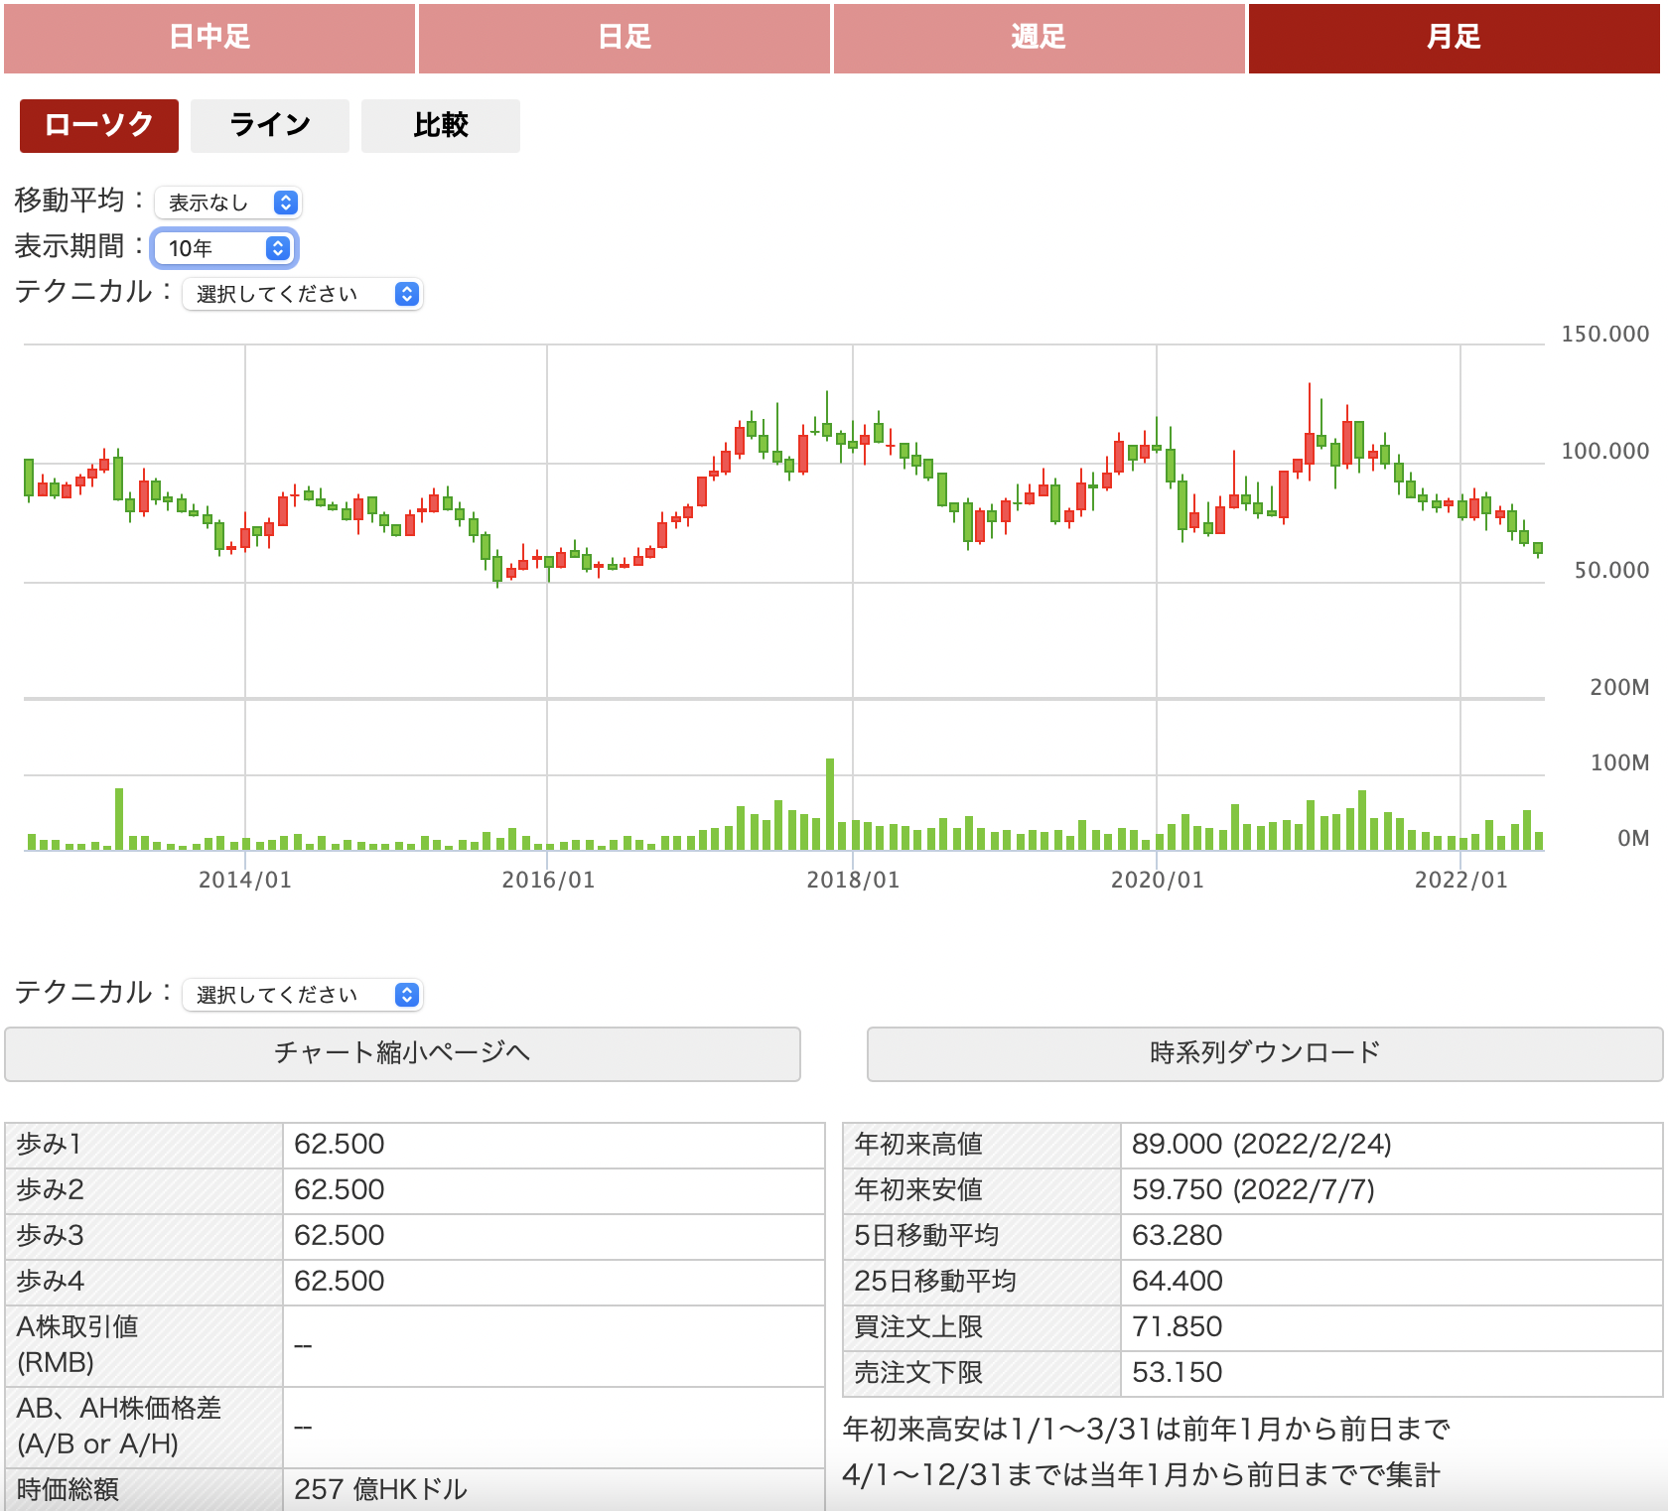1668x1511 pixels.
Task: Switch to the 日中足 intraday tab
Action: pyautogui.click(x=209, y=38)
